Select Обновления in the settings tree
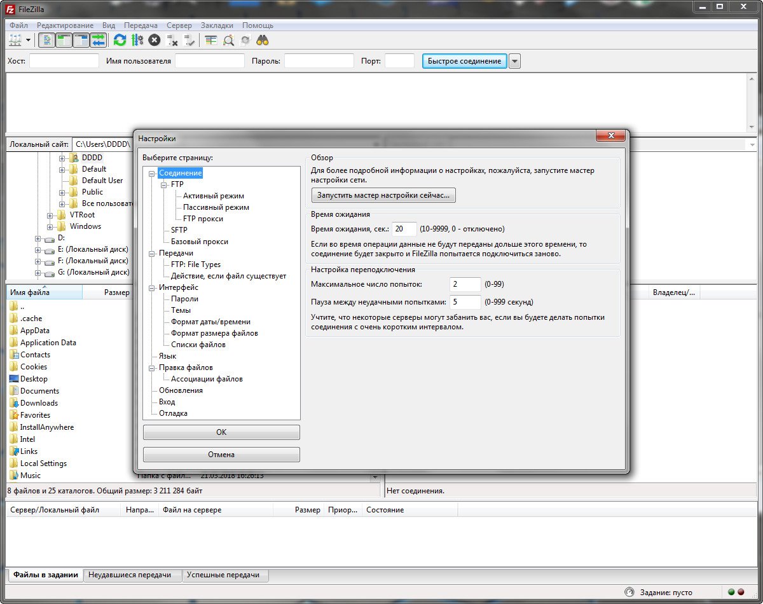The image size is (763, 604). tap(181, 390)
